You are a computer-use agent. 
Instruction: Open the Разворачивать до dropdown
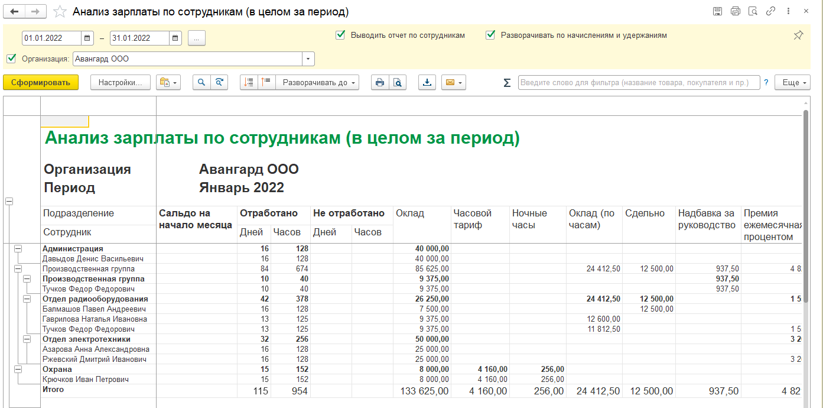pyautogui.click(x=320, y=83)
